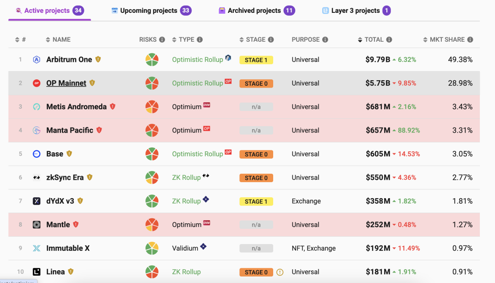
Task: Click the yellow shield badge beside Base
Action: pyautogui.click(x=69, y=154)
